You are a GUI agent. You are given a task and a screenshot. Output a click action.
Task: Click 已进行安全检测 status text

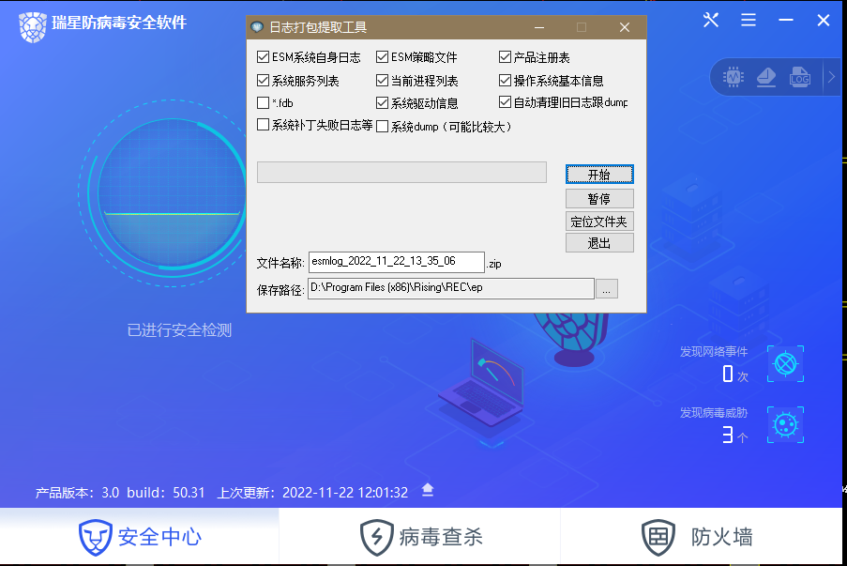coord(179,329)
